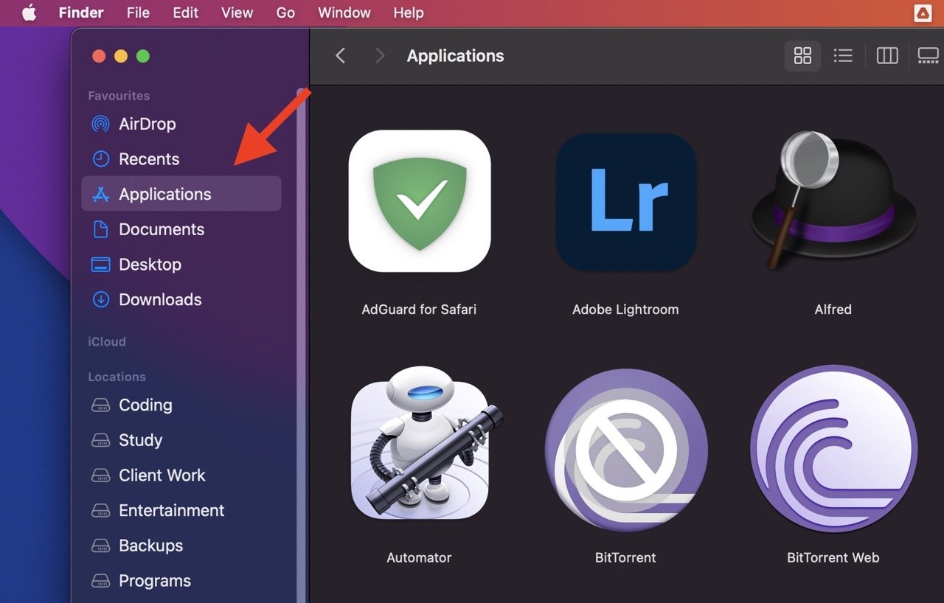Click the yellow minimize window button

pyautogui.click(x=121, y=56)
